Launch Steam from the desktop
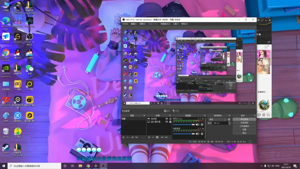300x169 pixels. point(6,149)
